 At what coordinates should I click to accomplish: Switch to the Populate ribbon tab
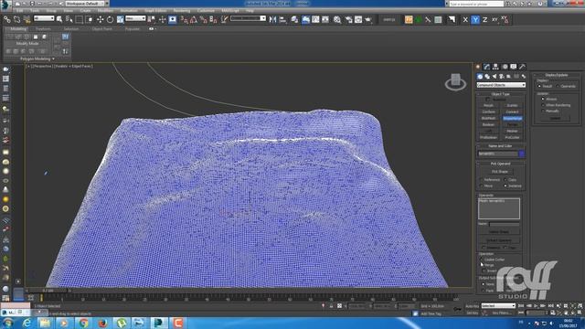click(x=132, y=28)
